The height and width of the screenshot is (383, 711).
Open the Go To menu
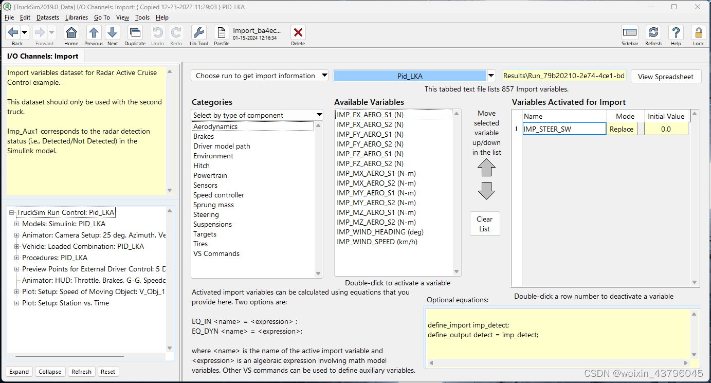(102, 17)
